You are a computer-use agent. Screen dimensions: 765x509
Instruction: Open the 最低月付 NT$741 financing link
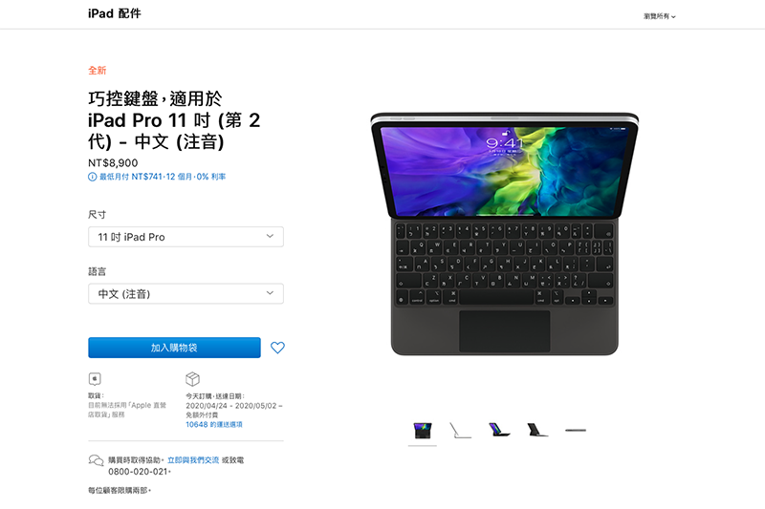tap(162, 177)
